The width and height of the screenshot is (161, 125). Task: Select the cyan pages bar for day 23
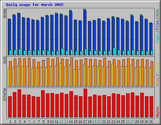point(114,51)
